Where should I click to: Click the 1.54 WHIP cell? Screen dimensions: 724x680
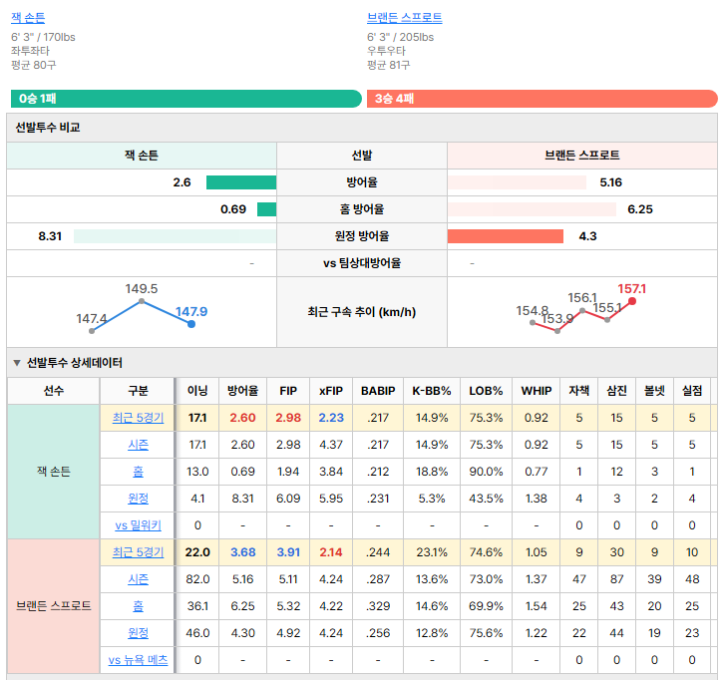coord(537,605)
